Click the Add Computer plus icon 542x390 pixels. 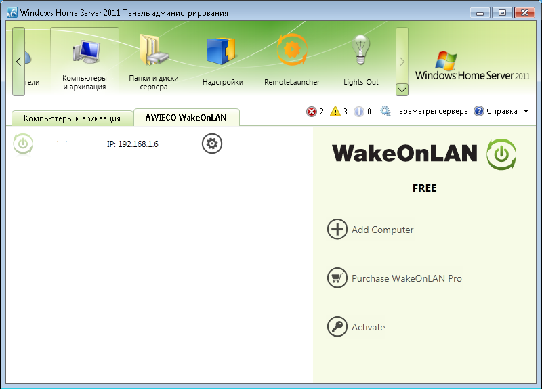coord(337,229)
